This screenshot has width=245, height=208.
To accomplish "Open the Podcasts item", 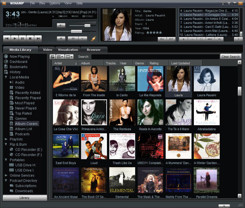I will [x=22, y=134].
